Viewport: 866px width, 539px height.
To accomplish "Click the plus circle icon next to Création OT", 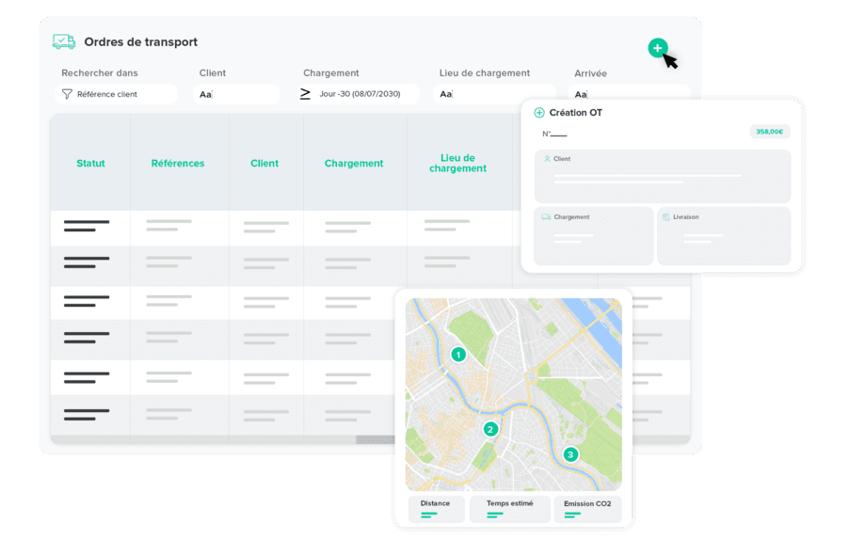I will pyautogui.click(x=539, y=113).
